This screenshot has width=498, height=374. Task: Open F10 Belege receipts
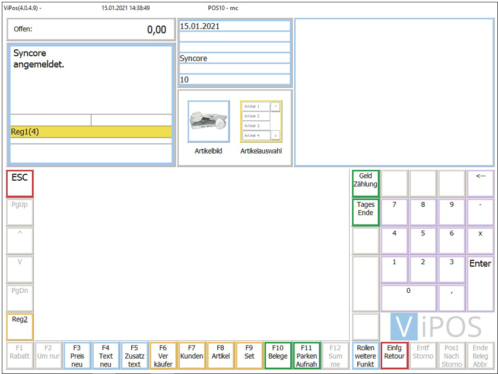(x=278, y=356)
